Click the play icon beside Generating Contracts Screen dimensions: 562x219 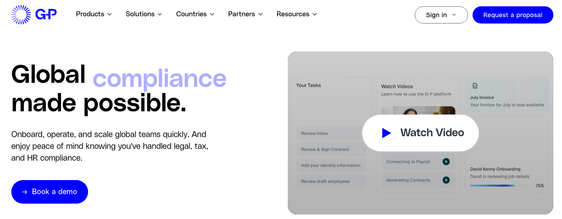tap(446, 180)
